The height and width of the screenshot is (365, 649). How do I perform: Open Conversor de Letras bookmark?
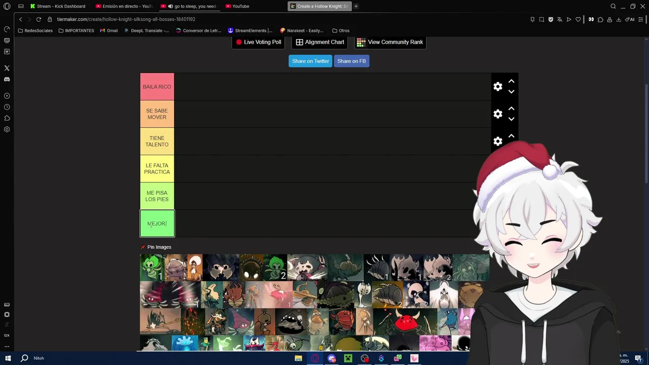(198, 30)
